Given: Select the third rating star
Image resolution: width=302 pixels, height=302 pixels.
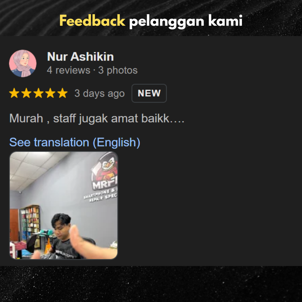Looking at the screenshot, I should (39, 93).
